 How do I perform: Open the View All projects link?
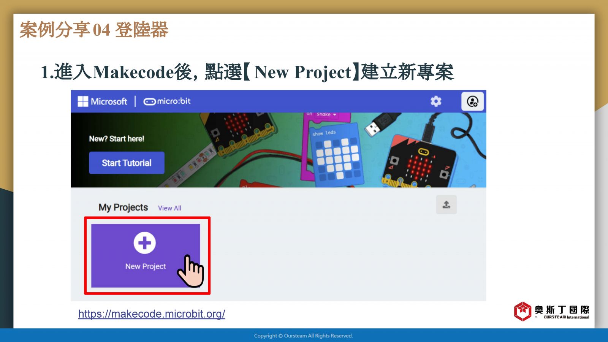coord(169,208)
